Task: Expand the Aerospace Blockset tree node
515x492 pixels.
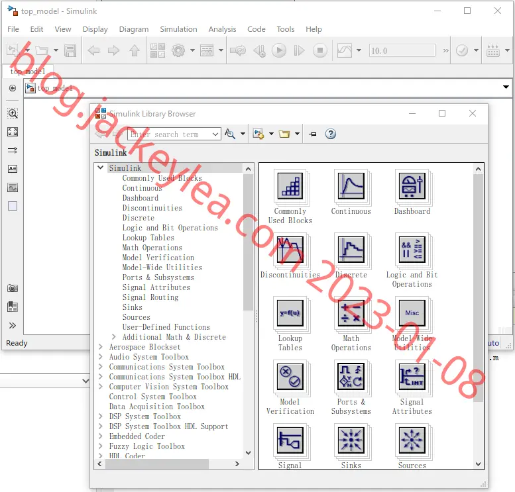Action: [101, 346]
